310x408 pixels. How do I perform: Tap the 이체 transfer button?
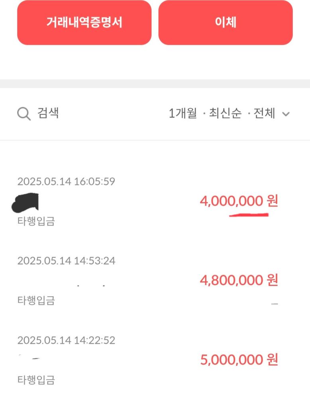pos(226,22)
